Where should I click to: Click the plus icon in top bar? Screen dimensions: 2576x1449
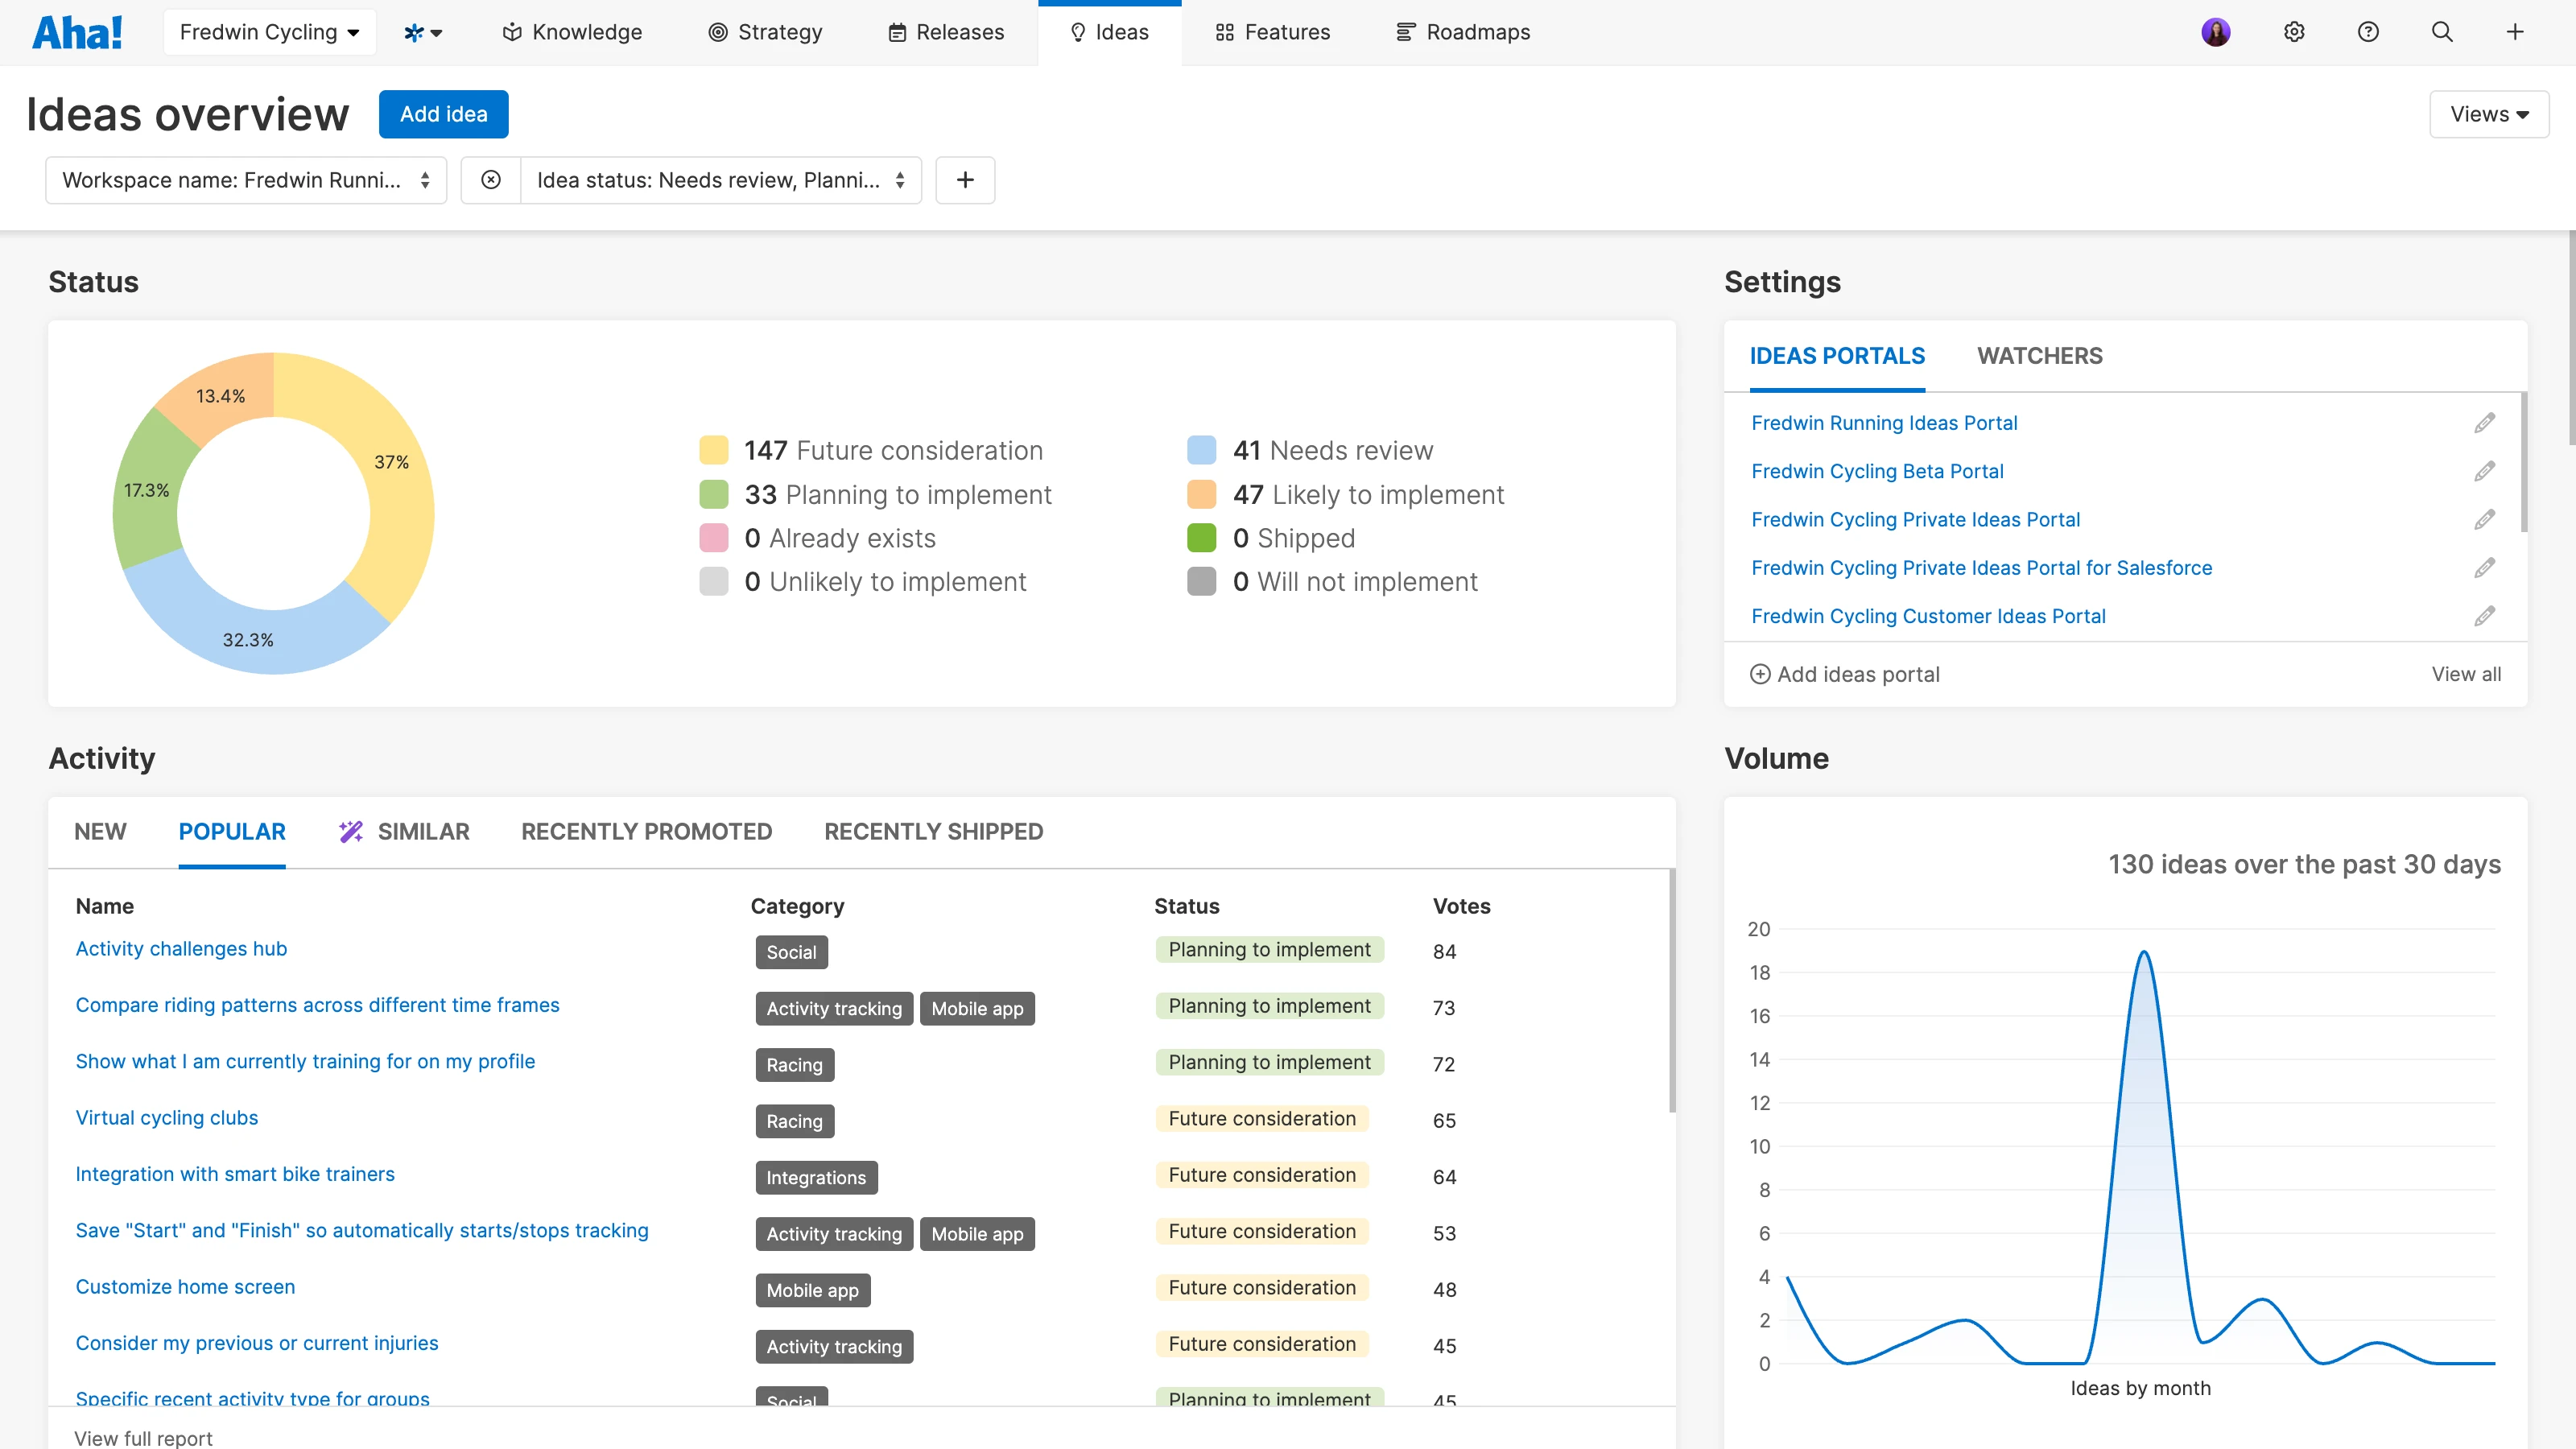2515,32
